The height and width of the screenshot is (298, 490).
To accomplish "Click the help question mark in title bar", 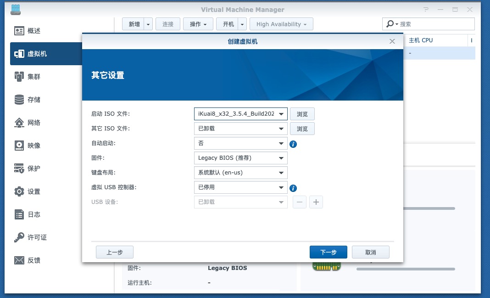I will (426, 10).
